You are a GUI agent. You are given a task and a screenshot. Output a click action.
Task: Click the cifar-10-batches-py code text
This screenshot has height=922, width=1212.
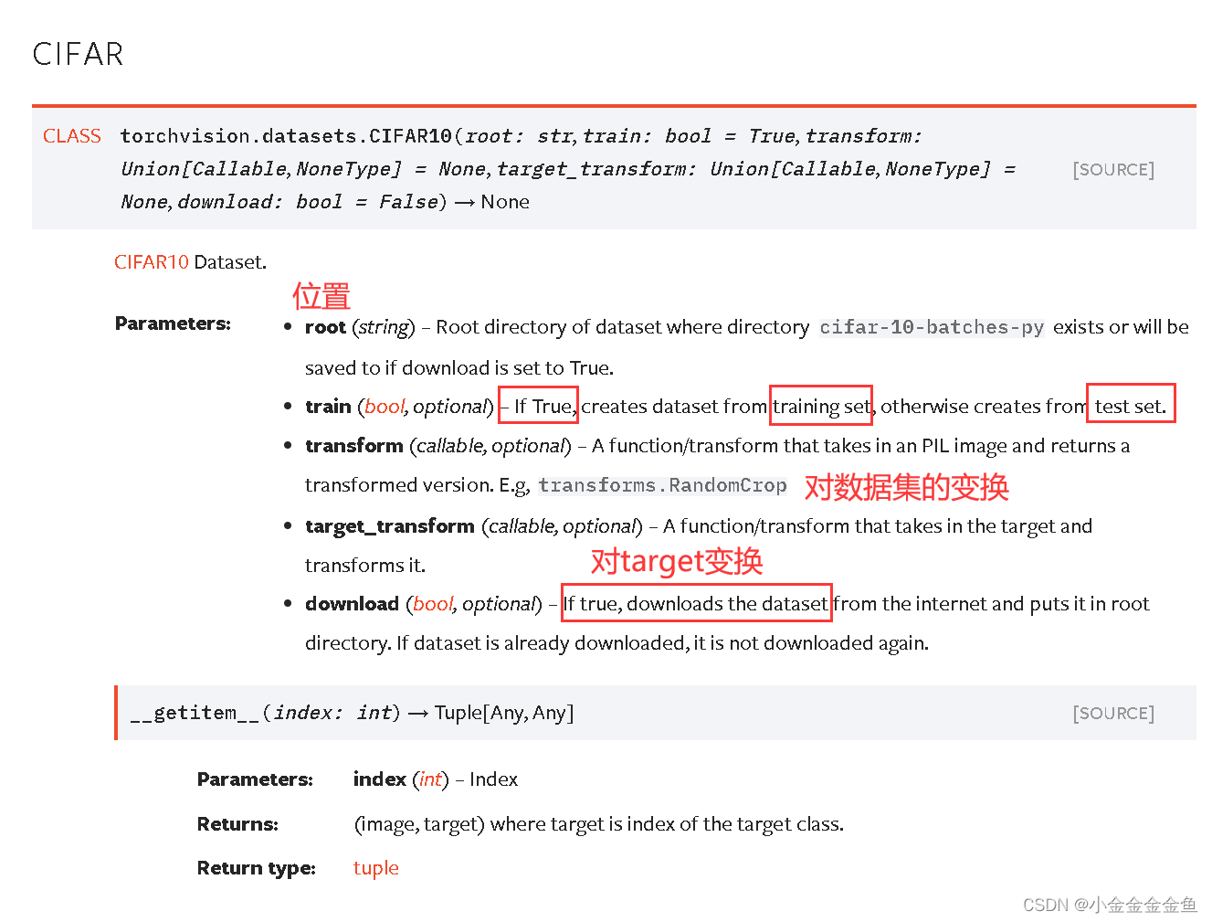(x=932, y=327)
